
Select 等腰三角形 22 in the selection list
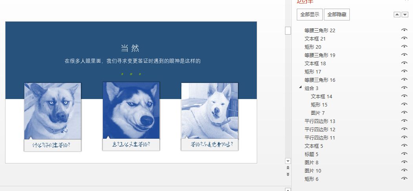pos(320,31)
